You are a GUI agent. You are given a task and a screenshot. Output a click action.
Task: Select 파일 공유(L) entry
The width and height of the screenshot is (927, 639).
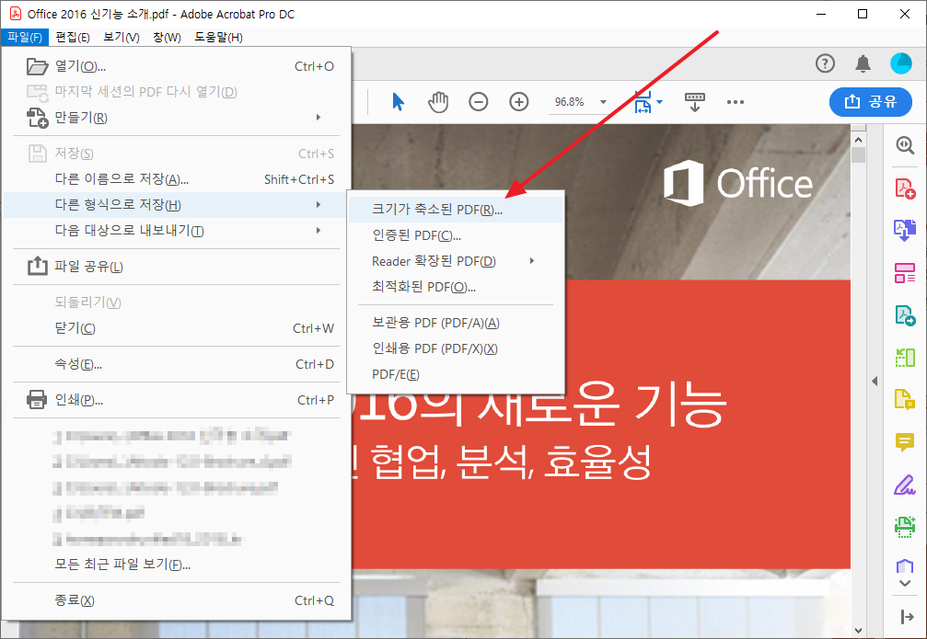[176, 267]
